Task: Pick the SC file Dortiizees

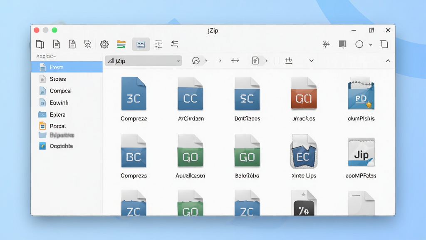Action: pos(247,99)
